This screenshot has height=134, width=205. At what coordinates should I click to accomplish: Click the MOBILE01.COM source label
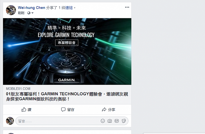click(18, 89)
